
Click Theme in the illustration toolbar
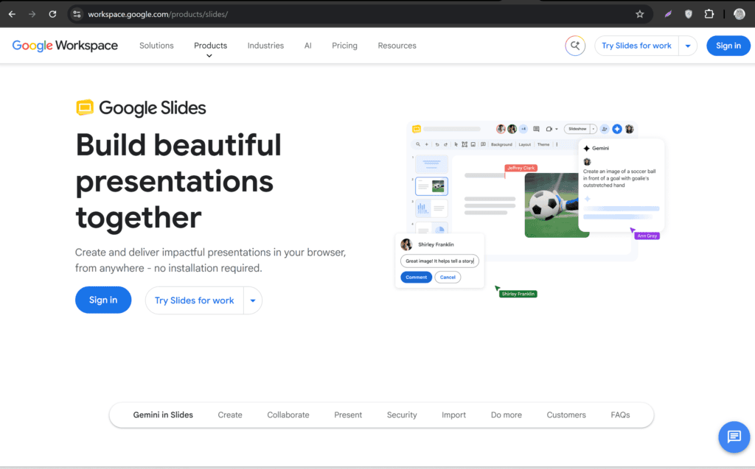[543, 144]
